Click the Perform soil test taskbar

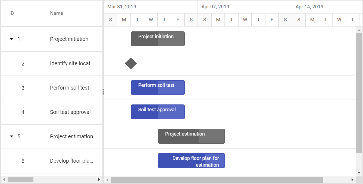158,87
